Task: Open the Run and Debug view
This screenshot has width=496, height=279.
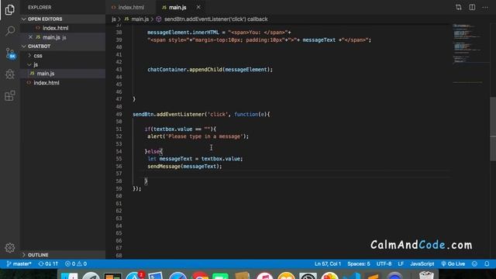Action: pyautogui.click(x=10, y=74)
